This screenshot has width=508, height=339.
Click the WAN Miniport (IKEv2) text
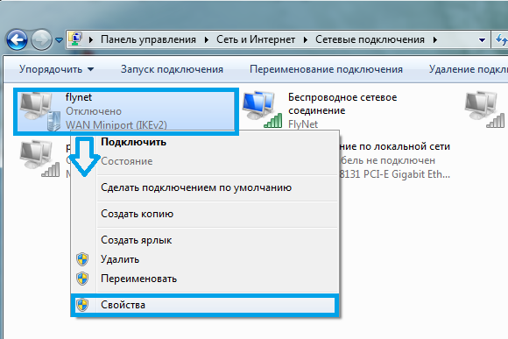(116, 124)
